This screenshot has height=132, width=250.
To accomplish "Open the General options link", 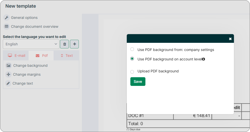I will coord(24,18).
